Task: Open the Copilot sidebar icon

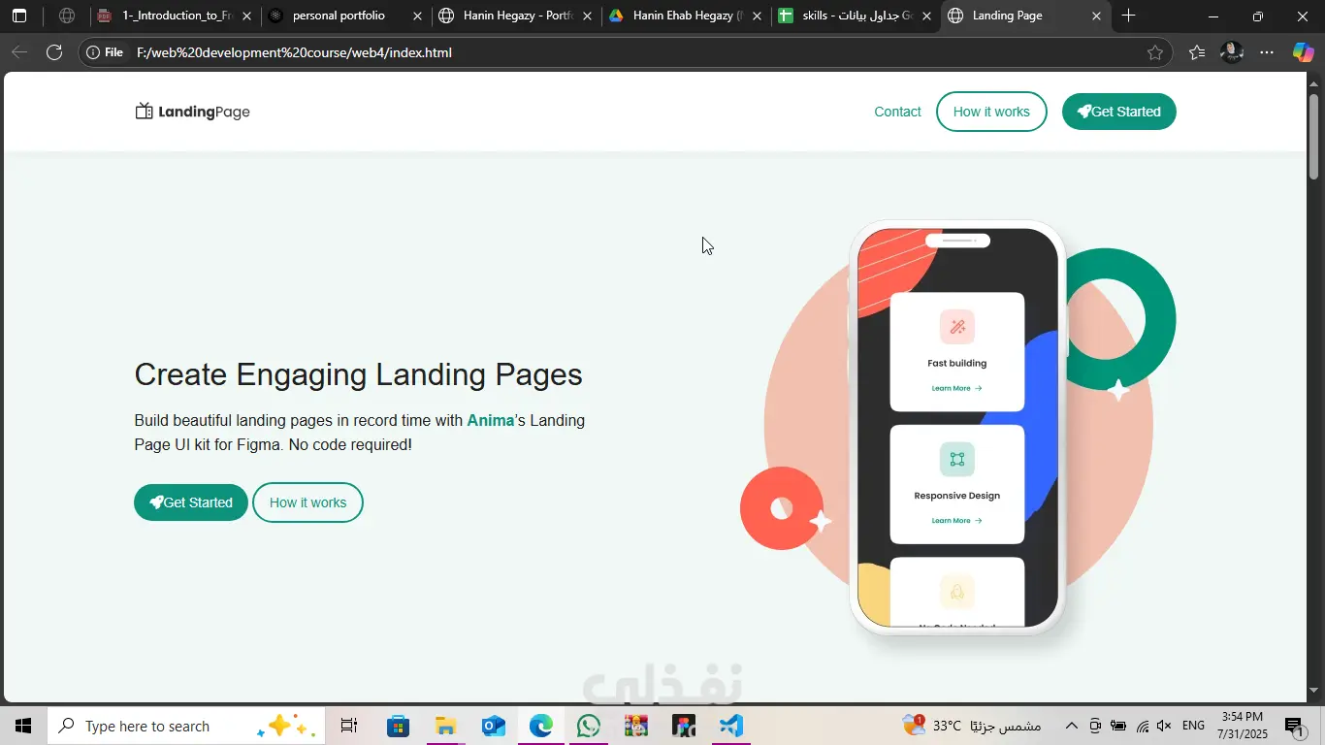Action: click(1303, 52)
